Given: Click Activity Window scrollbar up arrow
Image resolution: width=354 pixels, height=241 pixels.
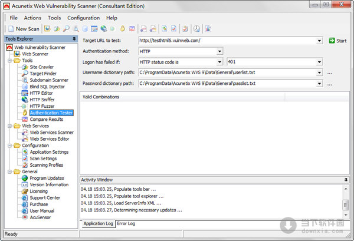Looking at the screenshot, I should point(346,189).
